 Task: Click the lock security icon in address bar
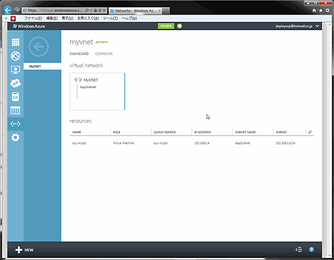pos(95,10)
